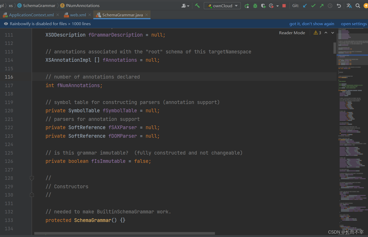Open Git history clock icon
This screenshot has width=368, height=237.
coord(330,6)
